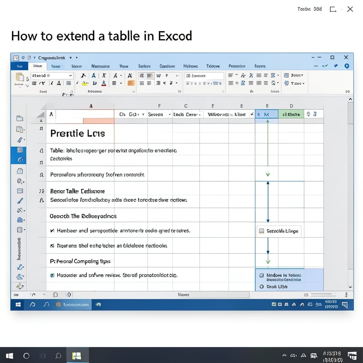The width and height of the screenshot is (363, 363).
Task: Click the outer taskbar Cortana circle icon
Action: click(26, 356)
